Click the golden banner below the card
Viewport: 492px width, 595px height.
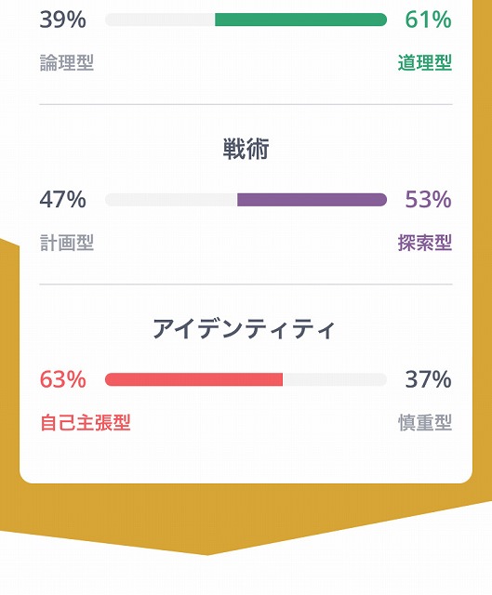click(246, 516)
